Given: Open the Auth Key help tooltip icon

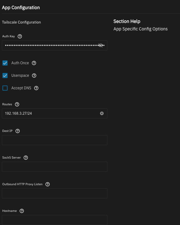Looking at the screenshot, I should coord(20,36).
